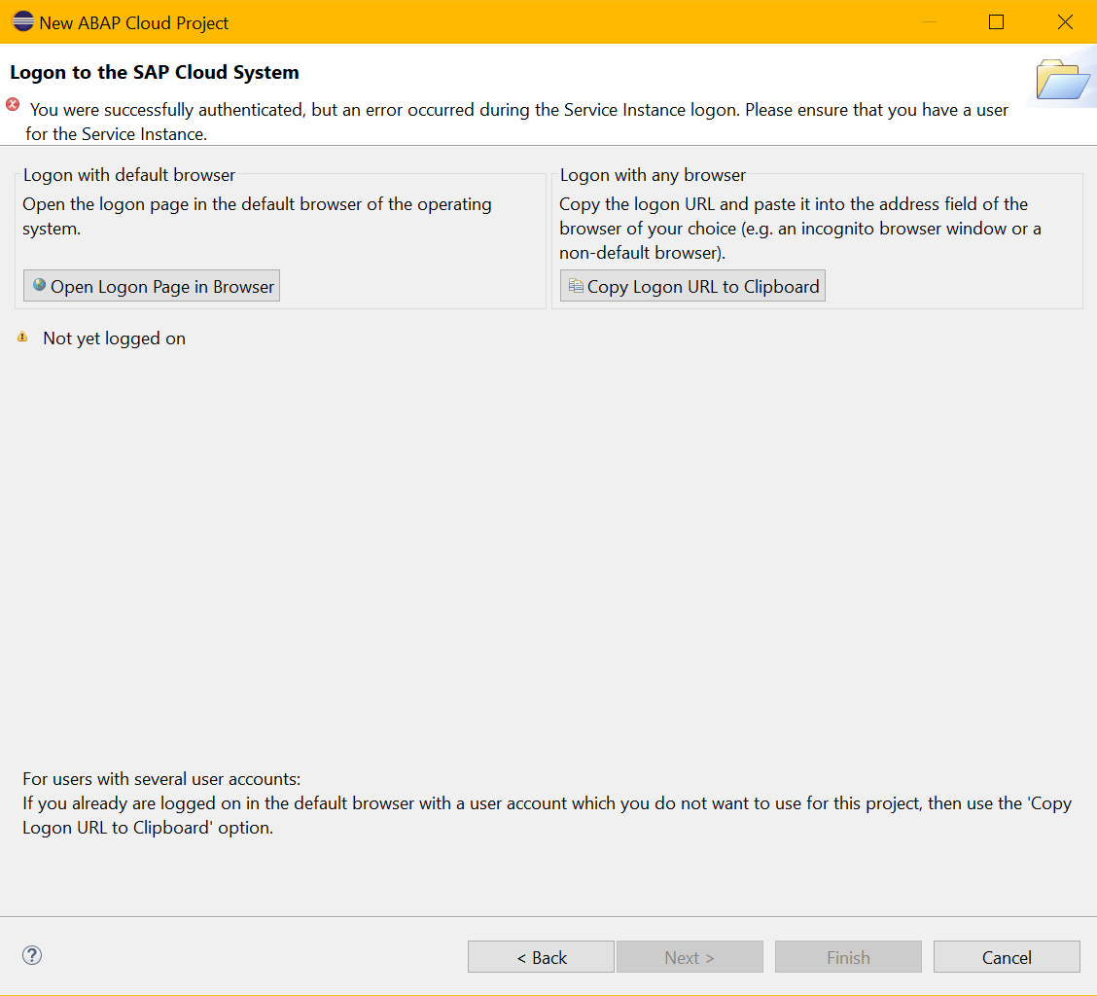Click the red error icon beside the authentication message
The width and height of the screenshot is (1097, 996).
pos(13,105)
